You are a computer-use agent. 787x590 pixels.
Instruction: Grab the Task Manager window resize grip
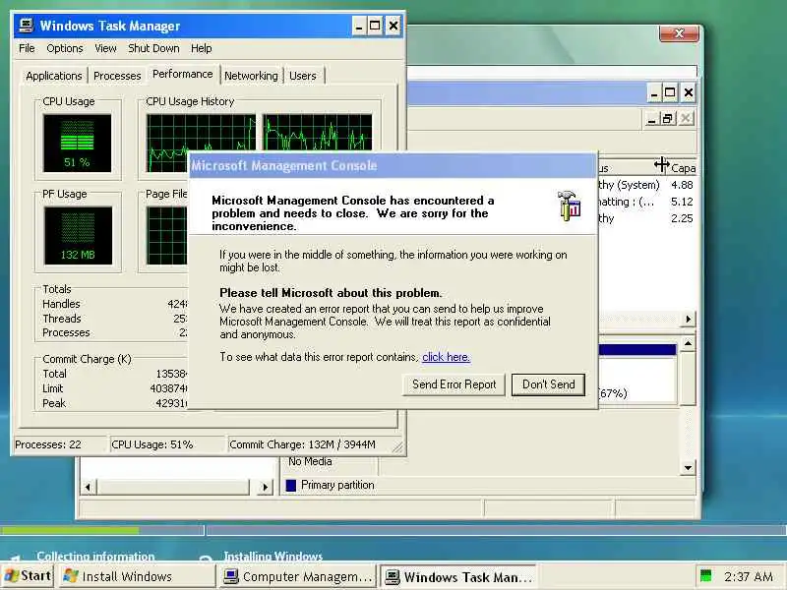pos(398,447)
